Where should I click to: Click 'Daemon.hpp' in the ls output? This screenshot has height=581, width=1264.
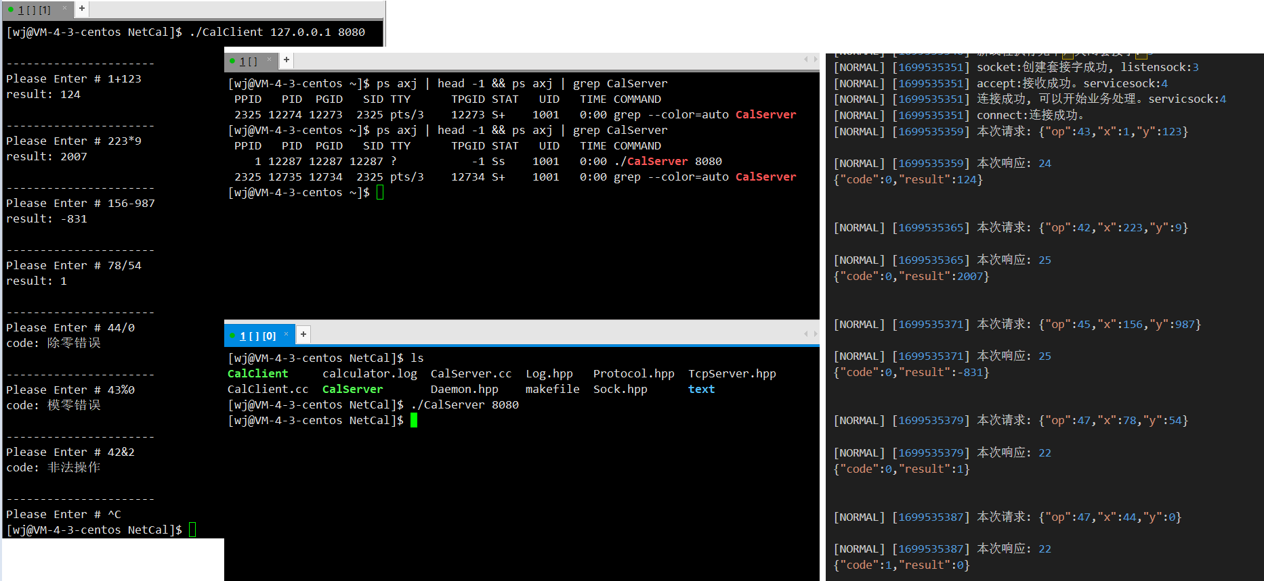(465, 390)
